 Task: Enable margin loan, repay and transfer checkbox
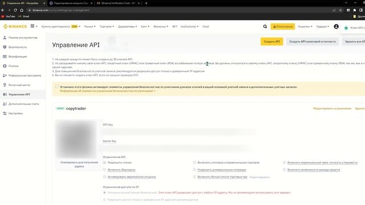tap(284, 162)
